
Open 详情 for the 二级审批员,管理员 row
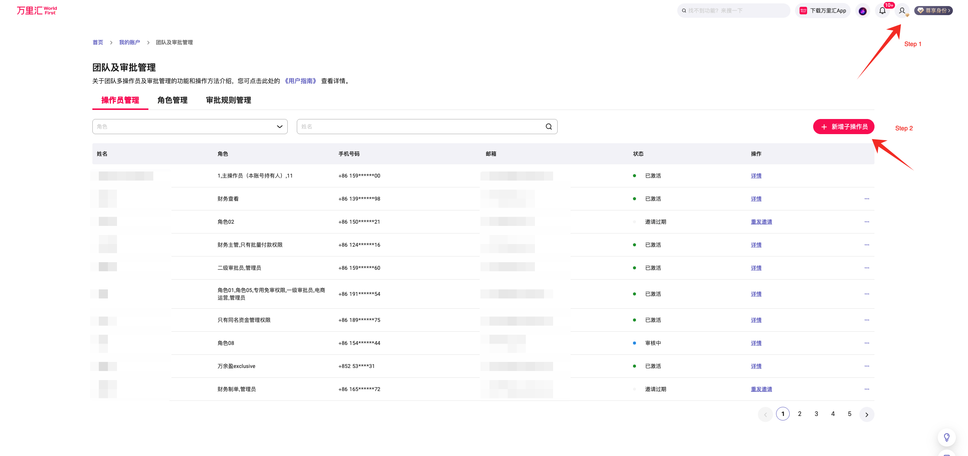(x=756, y=268)
